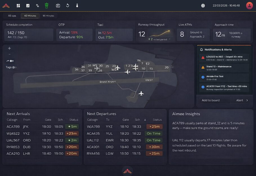Image resolution: width=256 pixels, height=176 pixels.
Task: Click stand 15 label on the map
Action: click(151, 69)
